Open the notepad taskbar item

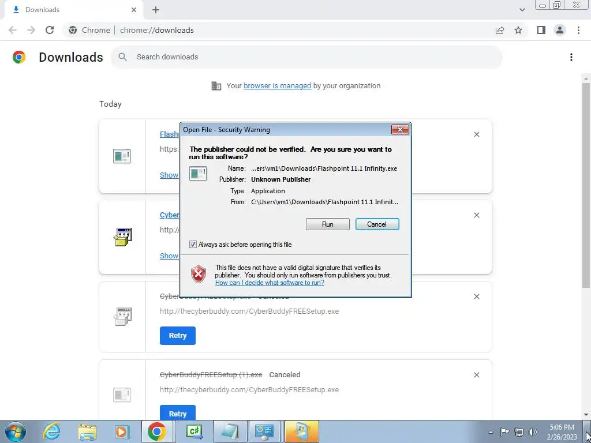(230, 431)
